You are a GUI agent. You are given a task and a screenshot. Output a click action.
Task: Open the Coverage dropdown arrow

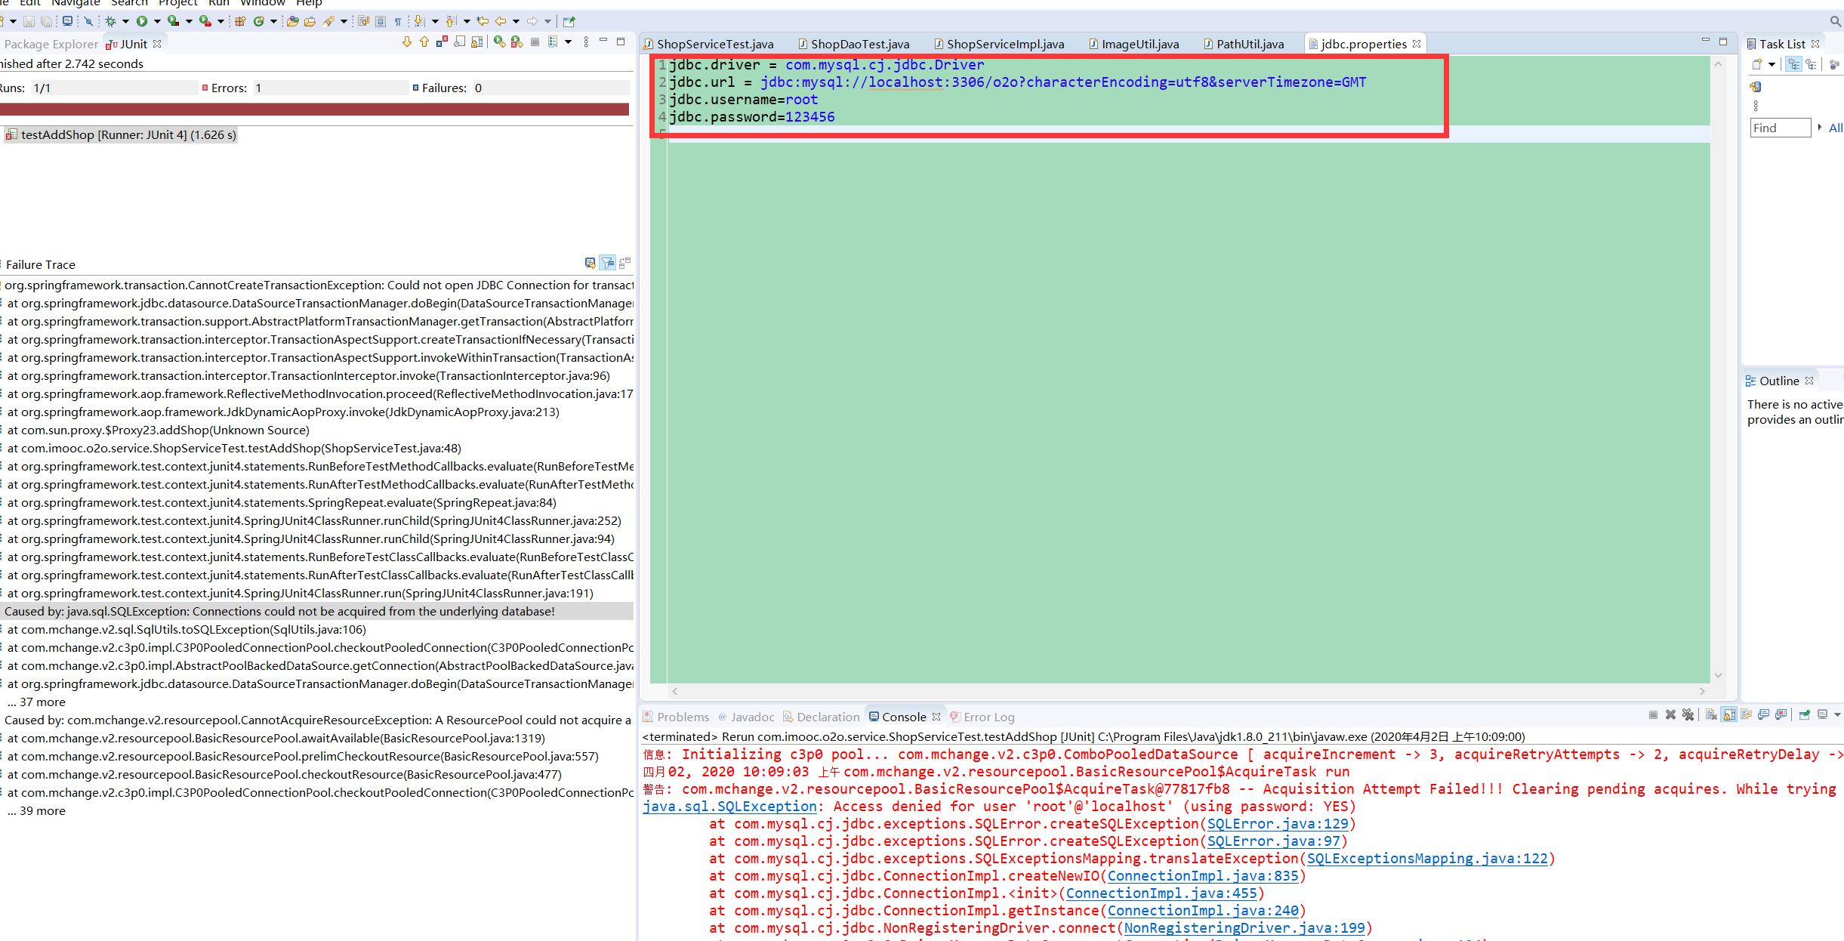189,21
